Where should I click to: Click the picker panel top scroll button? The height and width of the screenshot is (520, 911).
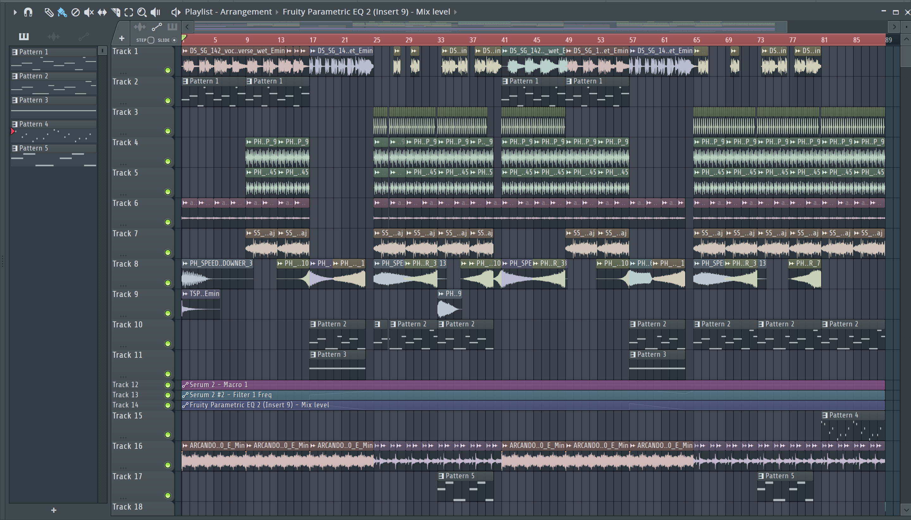pos(102,51)
